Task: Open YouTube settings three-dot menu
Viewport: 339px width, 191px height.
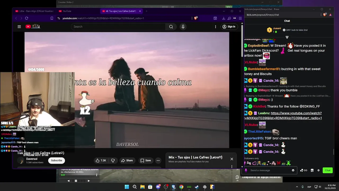Action: click(x=216, y=27)
